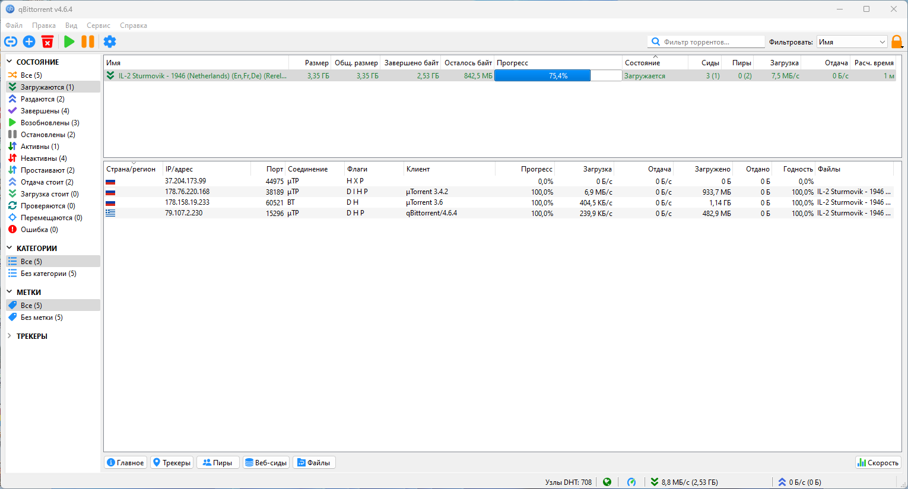Screen dimensions: 908x489
Task: Click the green globe connection status icon
Action: [607, 482]
